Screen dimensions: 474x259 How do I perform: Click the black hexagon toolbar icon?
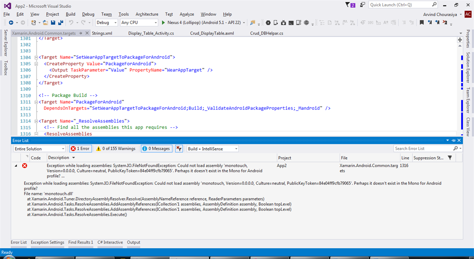(268, 23)
